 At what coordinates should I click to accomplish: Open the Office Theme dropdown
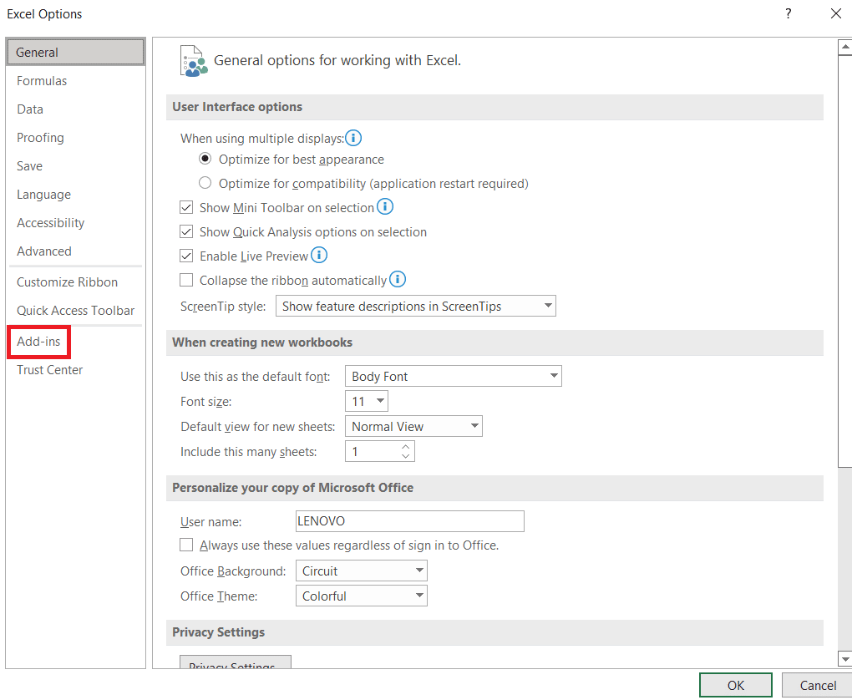(x=361, y=596)
